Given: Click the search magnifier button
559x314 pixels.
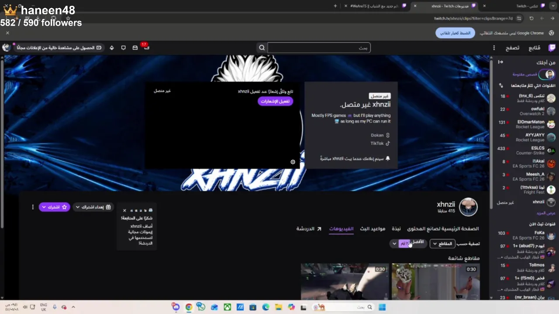Looking at the screenshot, I should pos(262,48).
